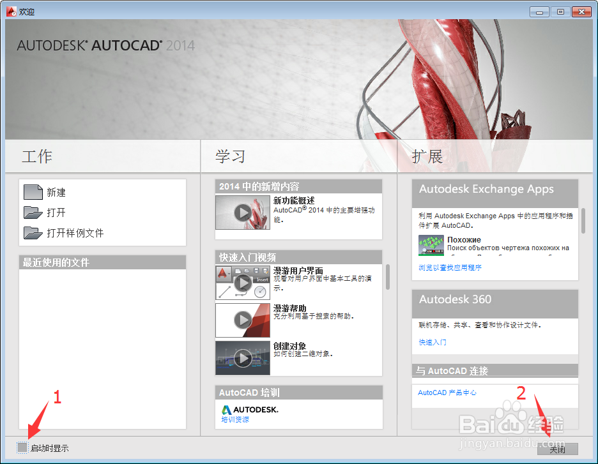The image size is (598, 464).
Task: Open the Похожие app title
Action: coord(464,239)
